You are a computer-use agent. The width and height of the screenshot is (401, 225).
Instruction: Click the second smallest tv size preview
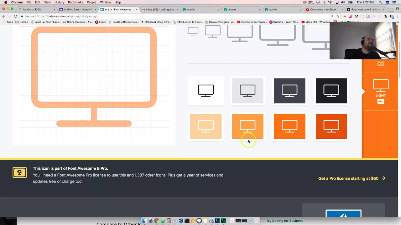click(213, 31)
